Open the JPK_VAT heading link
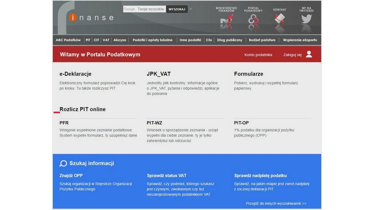Screen dimensions: 374x210 point(159,74)
